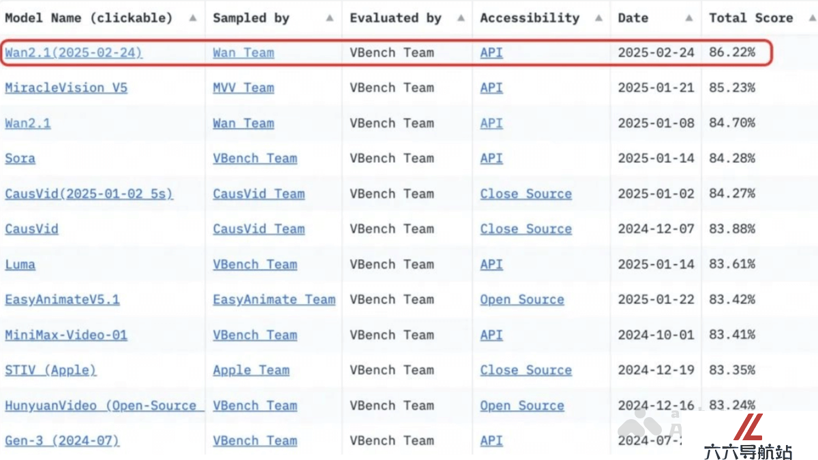Sort by Total Score arrow
Image resolution: width=818 pixels, height=460 pixels.
[808, 18]
